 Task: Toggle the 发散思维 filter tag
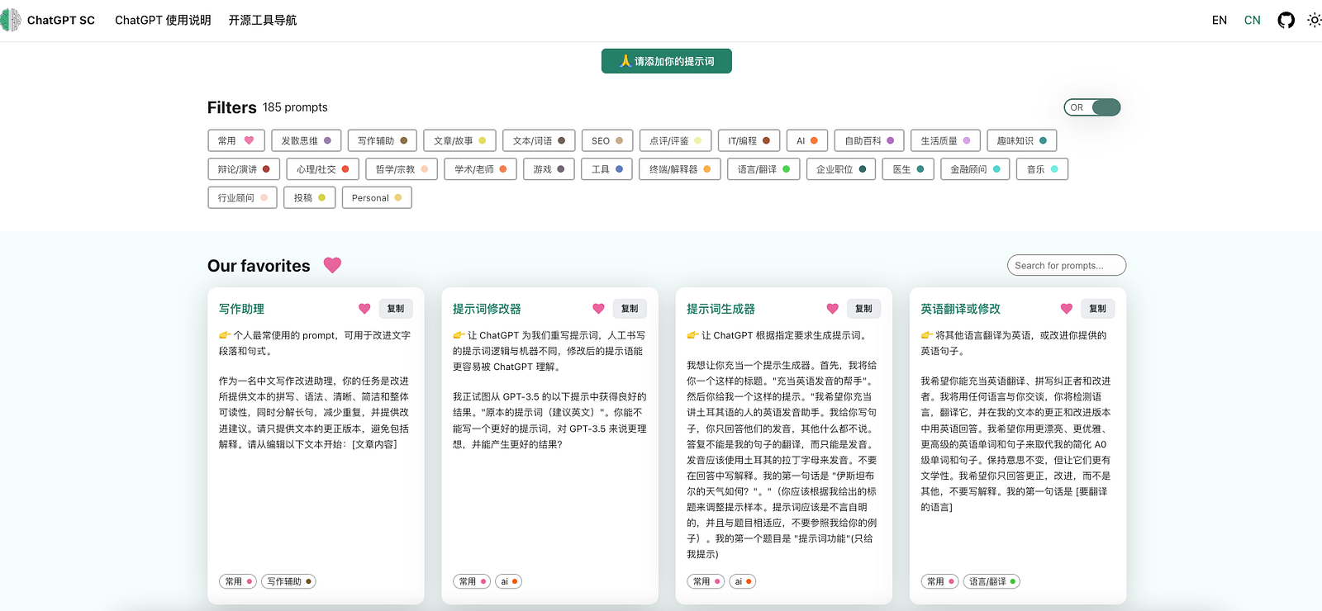(307, 140)
